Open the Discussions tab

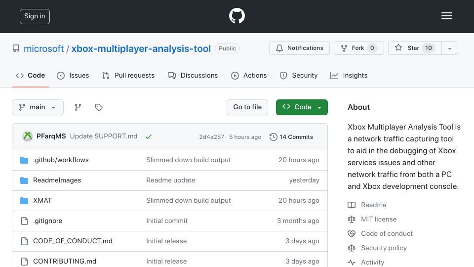(193, 75)
